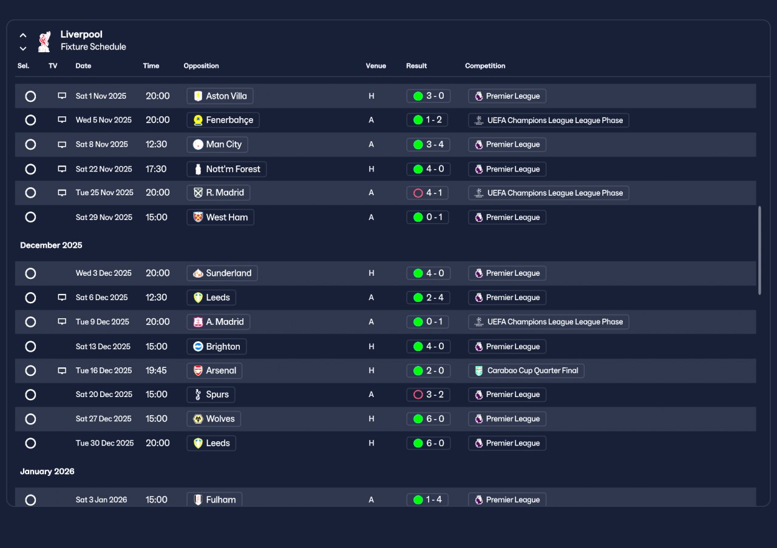Click the TV icon for Man City match

click(x=62, y=144)
